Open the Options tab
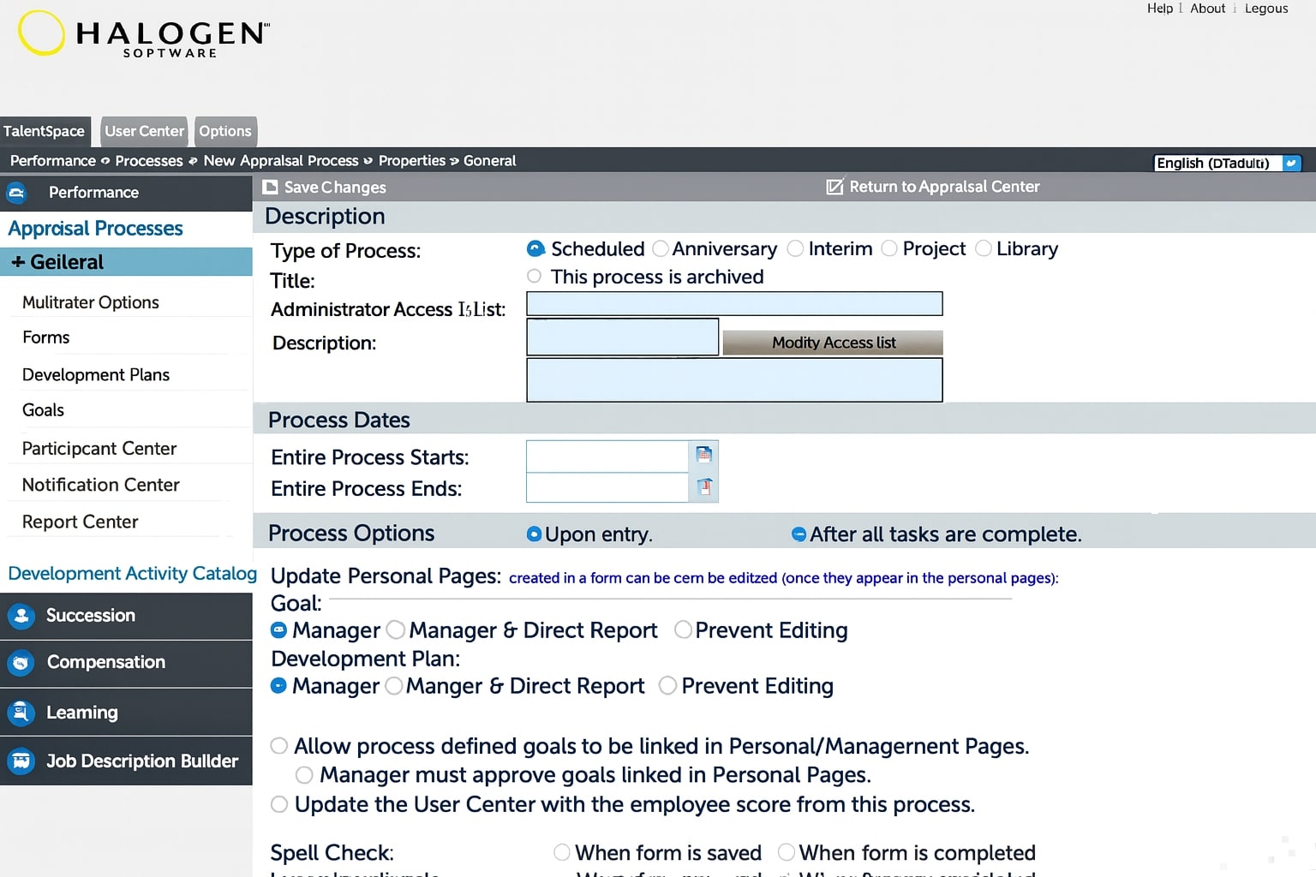 click(x=225, y=131)
